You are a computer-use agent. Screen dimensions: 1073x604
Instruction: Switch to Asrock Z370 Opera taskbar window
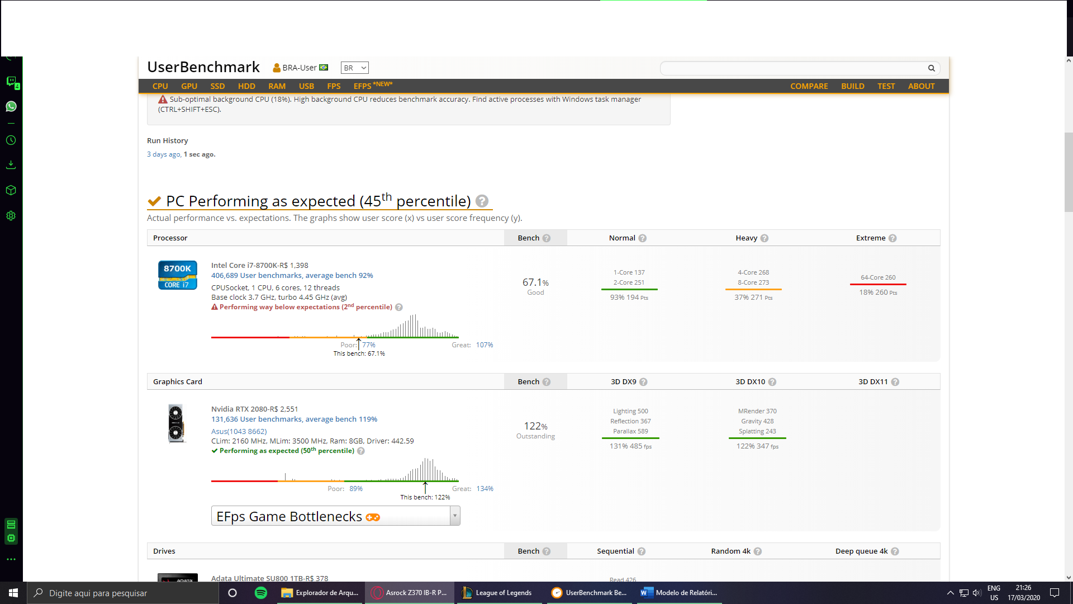pos(410,593)
